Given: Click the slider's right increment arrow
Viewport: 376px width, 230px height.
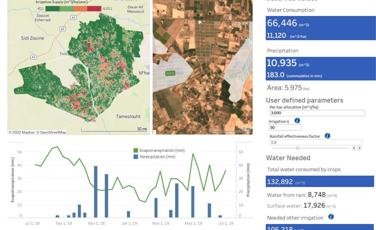Looking at the screenshot, I should [x=359, y=148].
